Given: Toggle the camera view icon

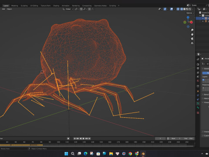Looking at the screenshot, I should coord(192,39).
